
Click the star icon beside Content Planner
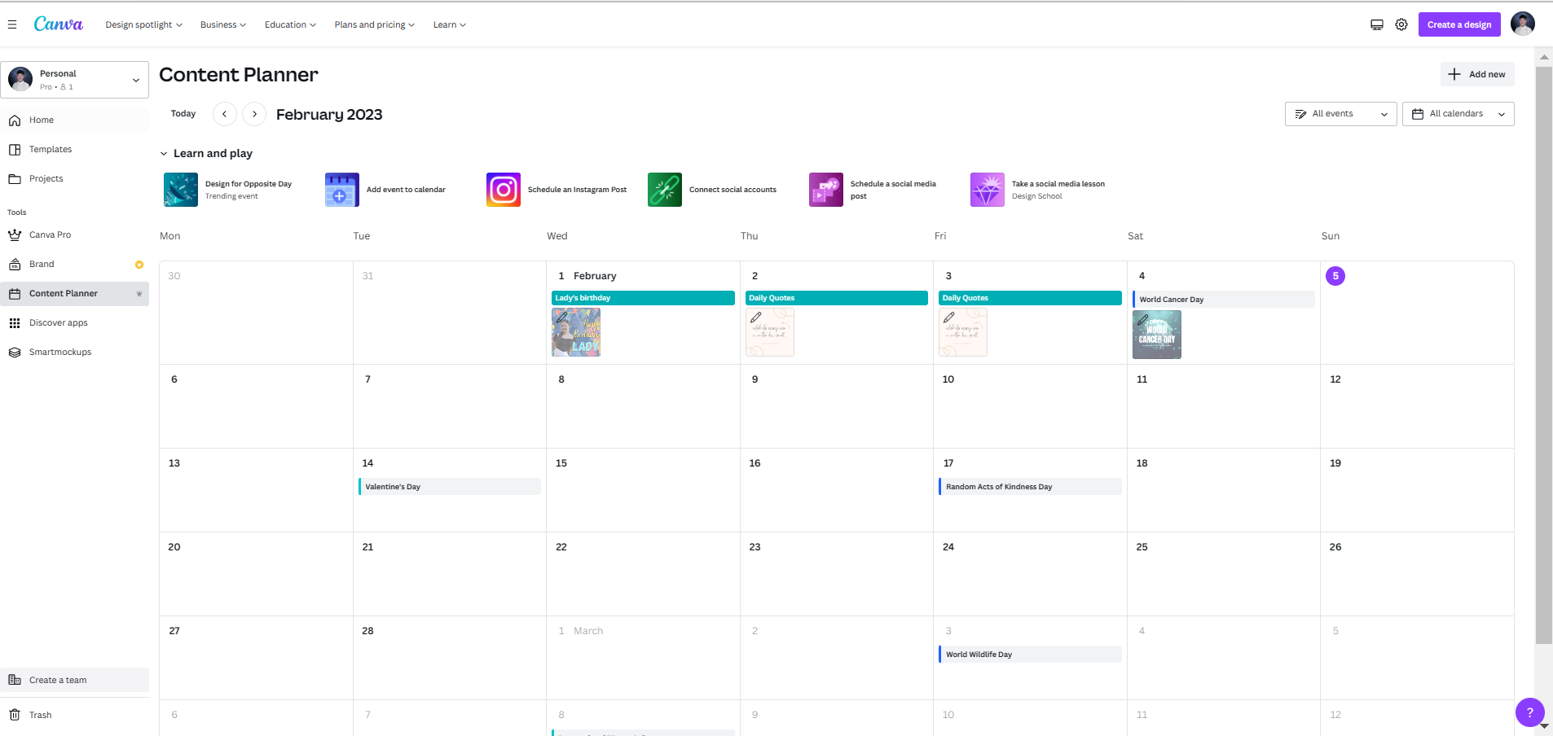click(139, 294)
